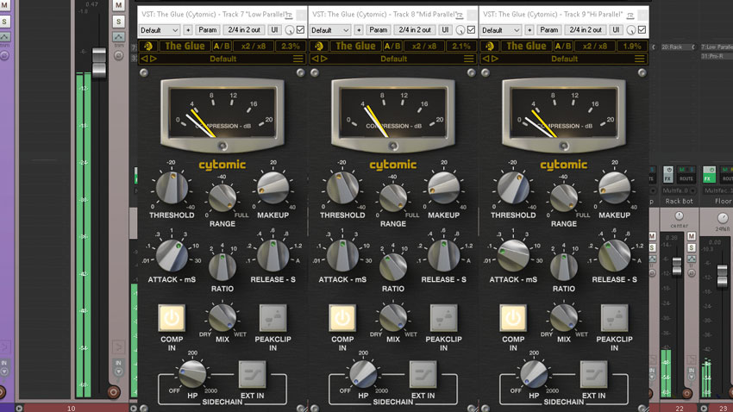Click the + add preset button in Hi Parallel

pos(529,30)
